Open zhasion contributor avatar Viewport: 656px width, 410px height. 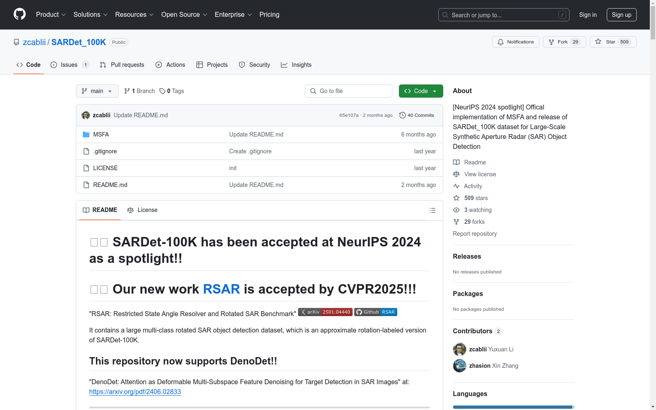(460, 366)
